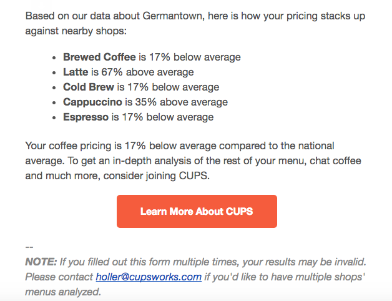Click the text '67% above average'

[x=147, y=72]
